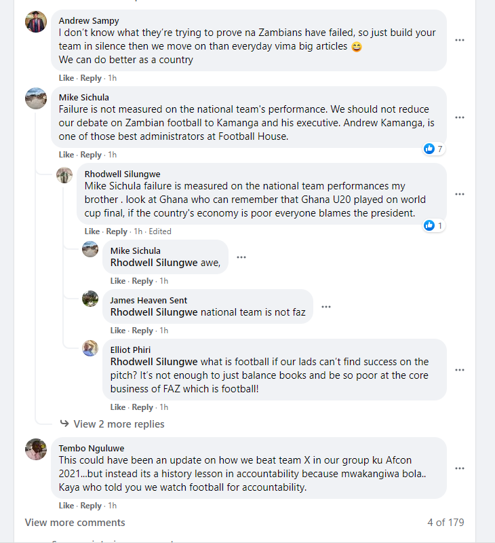The height and width of the screenshot is (543, 495).
Task: Load more with View more comments
Action: pos(75,523)
